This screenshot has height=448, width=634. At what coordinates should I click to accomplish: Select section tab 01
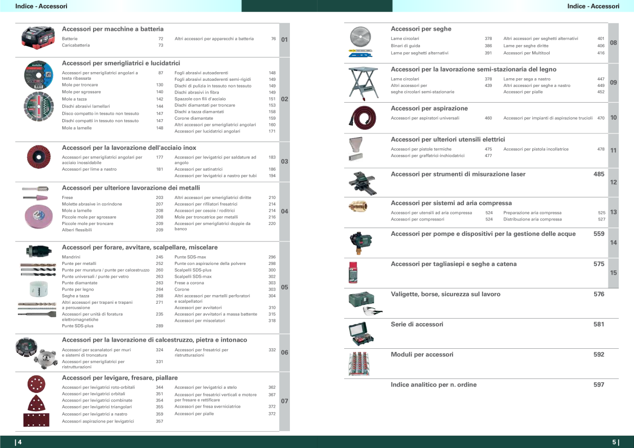pyautogui.click(x=285, y=40)
